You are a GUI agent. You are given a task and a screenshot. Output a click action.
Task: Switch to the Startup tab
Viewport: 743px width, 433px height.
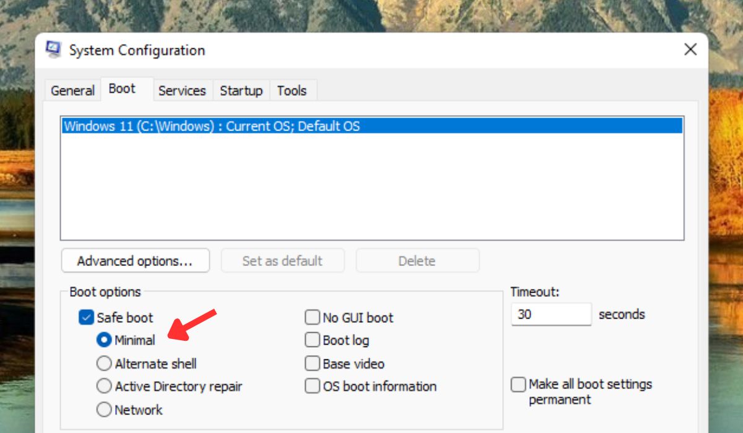click(x=241, y=90)
